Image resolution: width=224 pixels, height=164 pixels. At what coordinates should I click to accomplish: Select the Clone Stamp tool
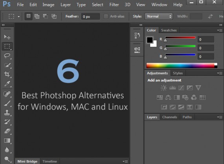7,113
